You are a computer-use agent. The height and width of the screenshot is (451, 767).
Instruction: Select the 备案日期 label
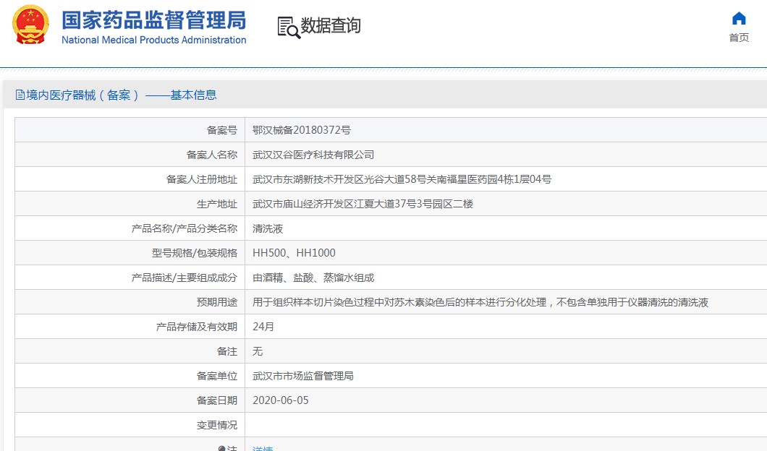pyautogui.click(x=216, y=400)
